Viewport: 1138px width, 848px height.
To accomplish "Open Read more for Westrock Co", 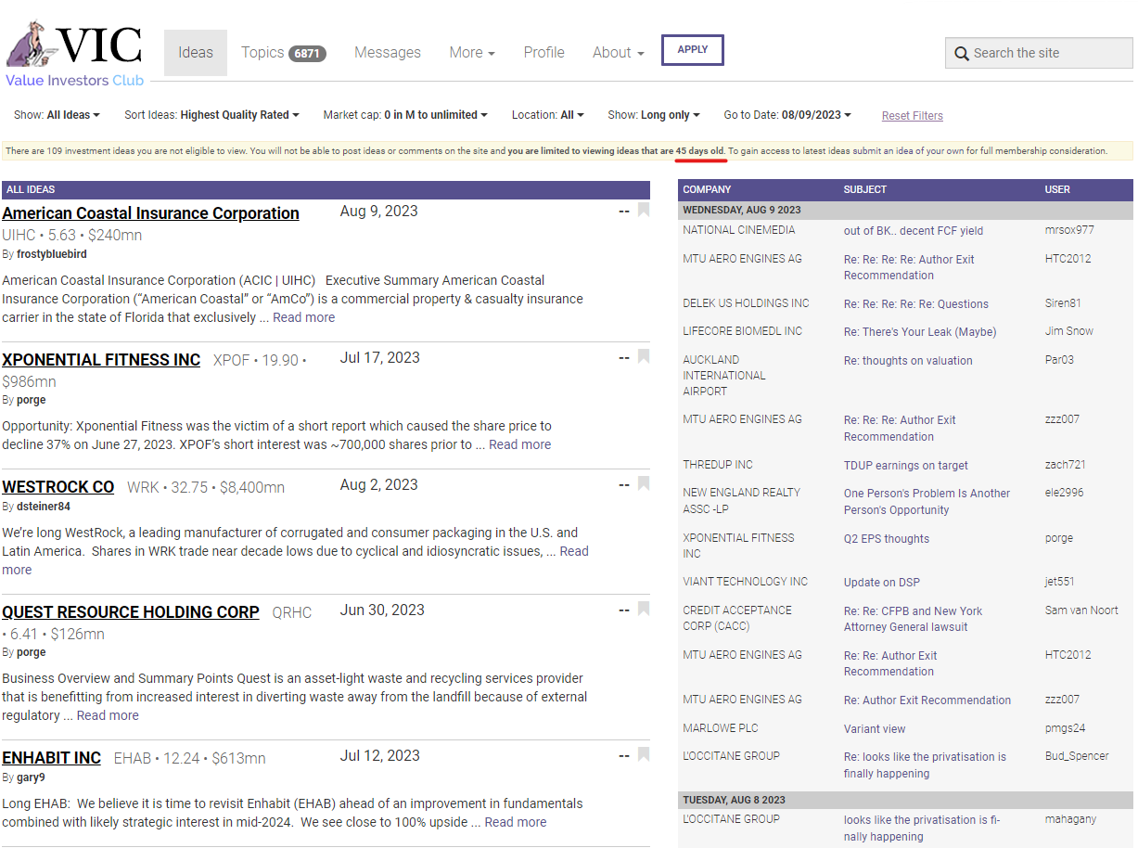I will pyautogui.click(x=573, y=551).
